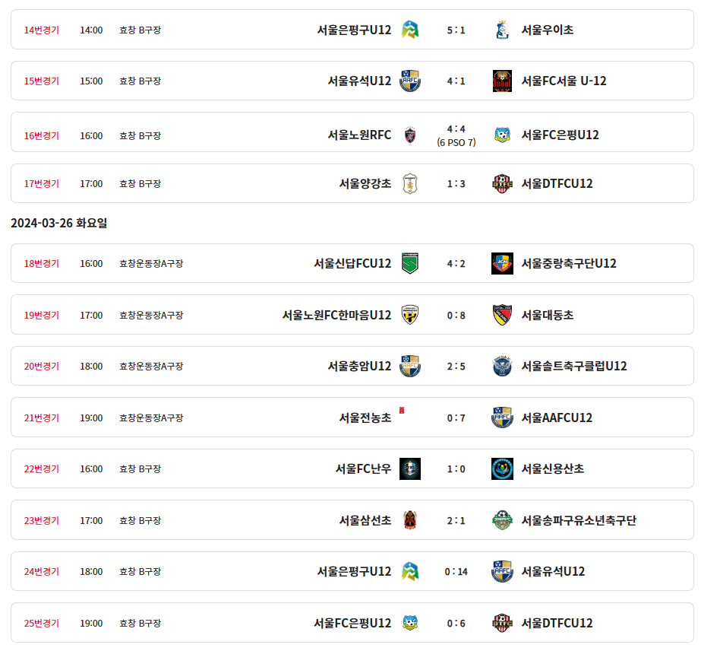Click the 서울노원RFC team crest
Viewport: 701px width, 651px height.
410,135
